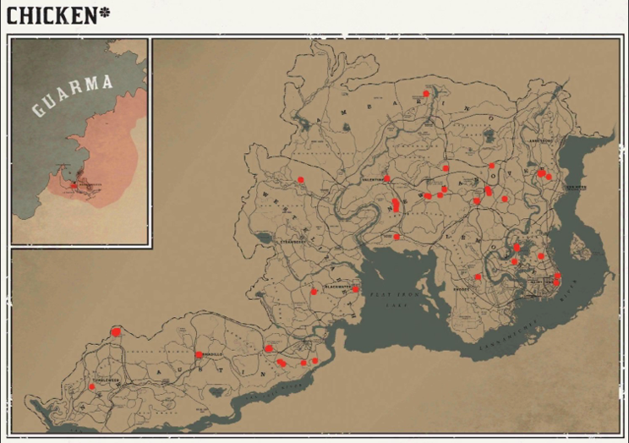Click the red marker at Armadillo
Viewport: 629px width, 443px height.
[199, 354]
